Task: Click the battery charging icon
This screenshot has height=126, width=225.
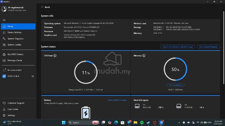Action: coord(86,113)
